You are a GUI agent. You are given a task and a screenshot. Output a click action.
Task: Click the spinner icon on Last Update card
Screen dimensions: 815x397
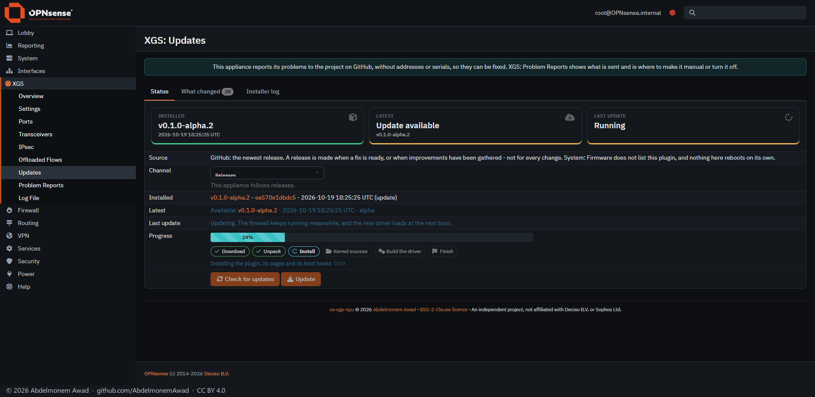[x=788, y=117]
